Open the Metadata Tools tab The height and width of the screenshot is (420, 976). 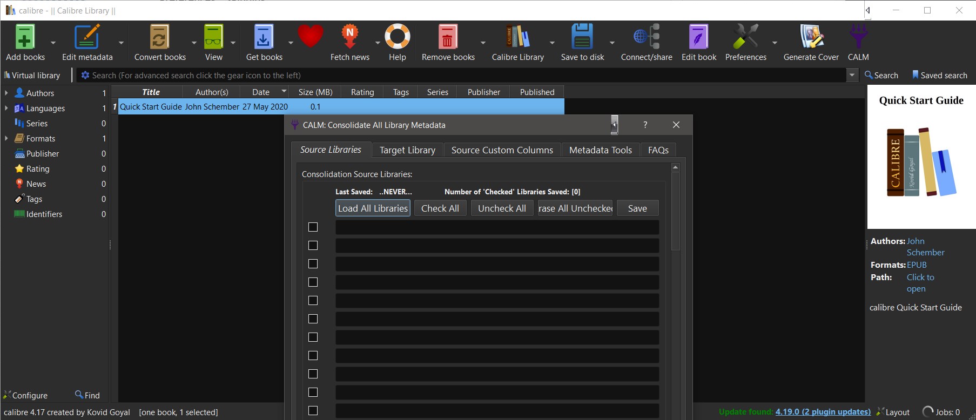(x=600, y=150)
